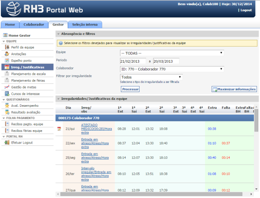Open the Equipe dropdown
Screen dimensions: 260x198
172,53
